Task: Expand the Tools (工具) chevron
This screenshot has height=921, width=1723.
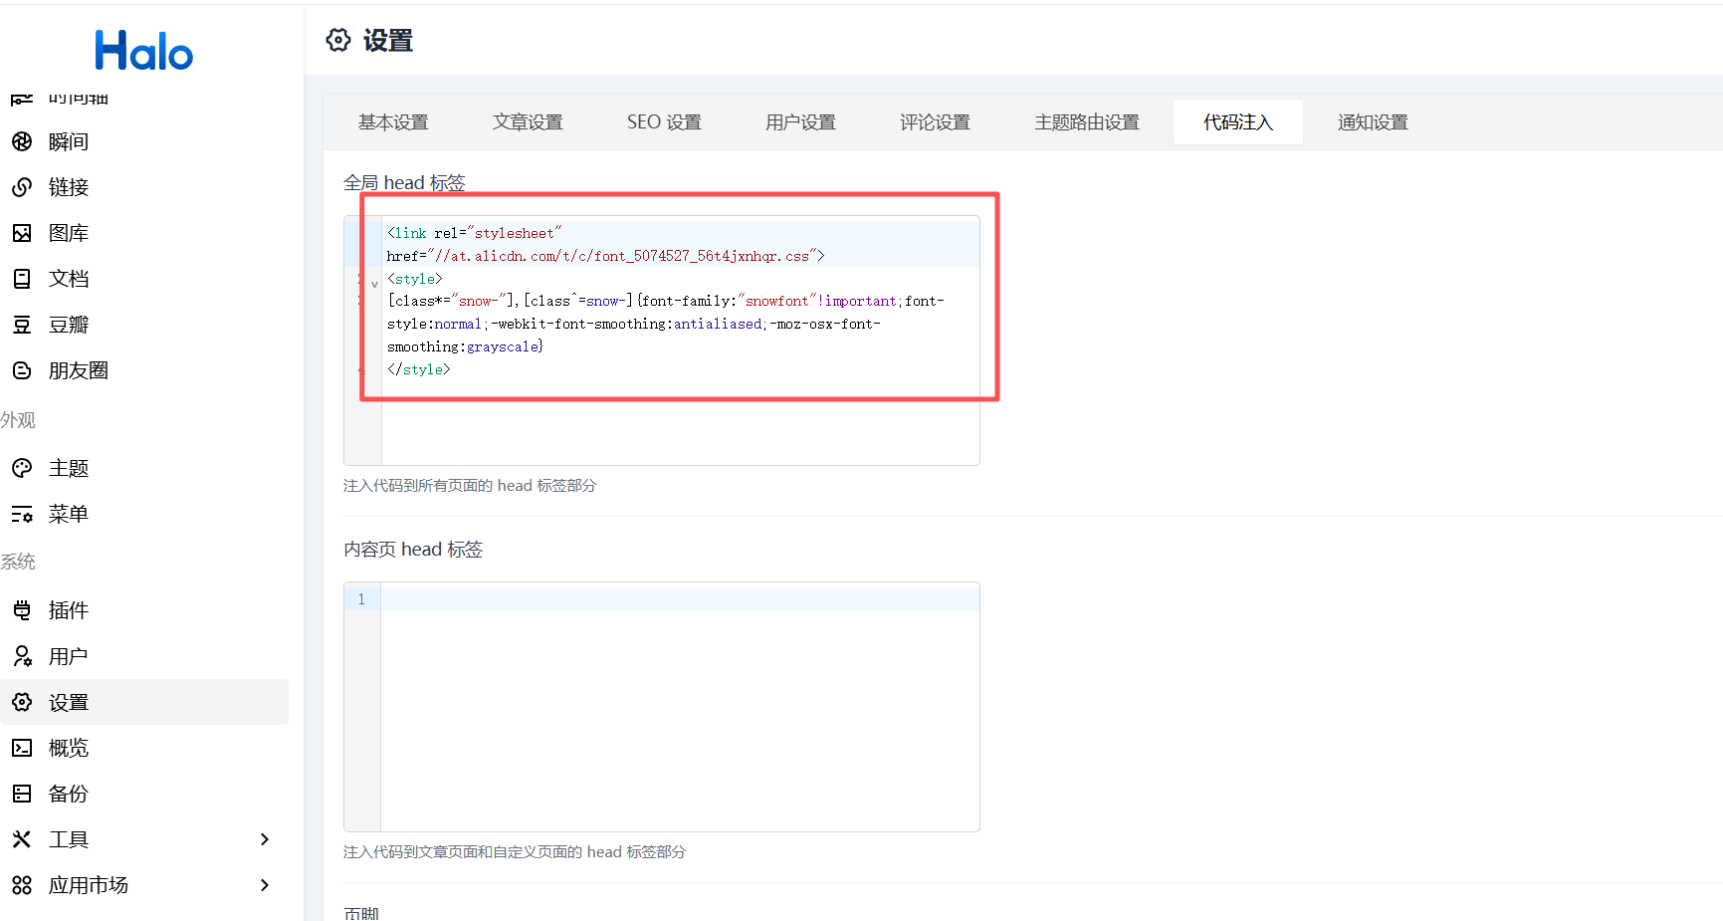Action: coord(265,839)
